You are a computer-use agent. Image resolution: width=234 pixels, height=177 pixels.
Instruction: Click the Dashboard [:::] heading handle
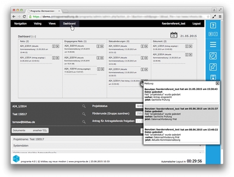pos(27,37)
